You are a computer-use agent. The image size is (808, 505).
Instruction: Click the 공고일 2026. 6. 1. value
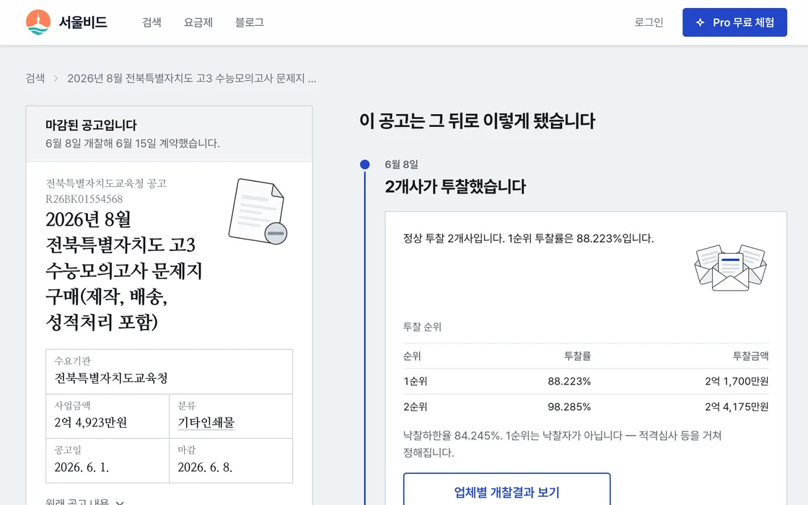(x=82, y=467)
